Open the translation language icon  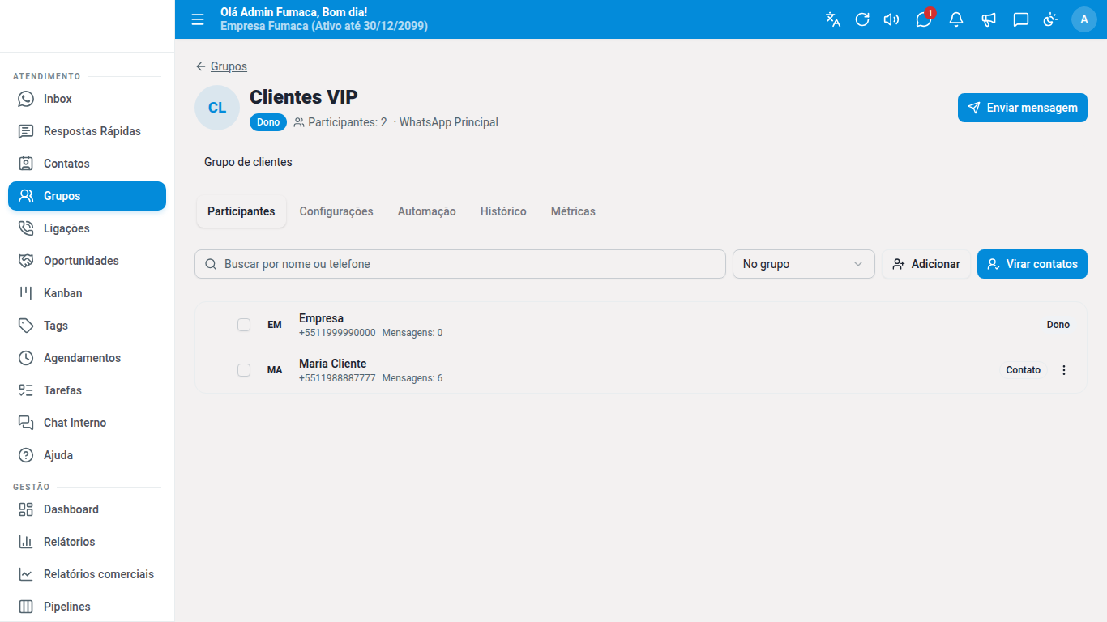click(833, 19)
